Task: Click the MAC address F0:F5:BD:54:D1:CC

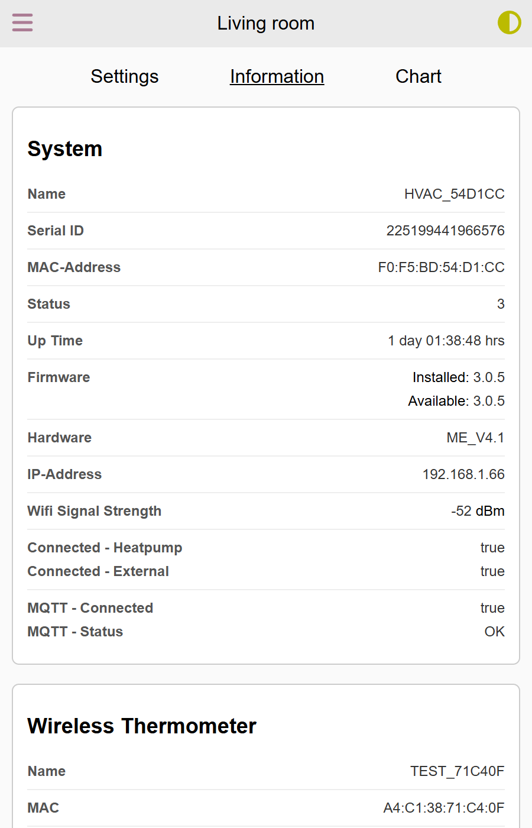Action: (x=441, y=267)
